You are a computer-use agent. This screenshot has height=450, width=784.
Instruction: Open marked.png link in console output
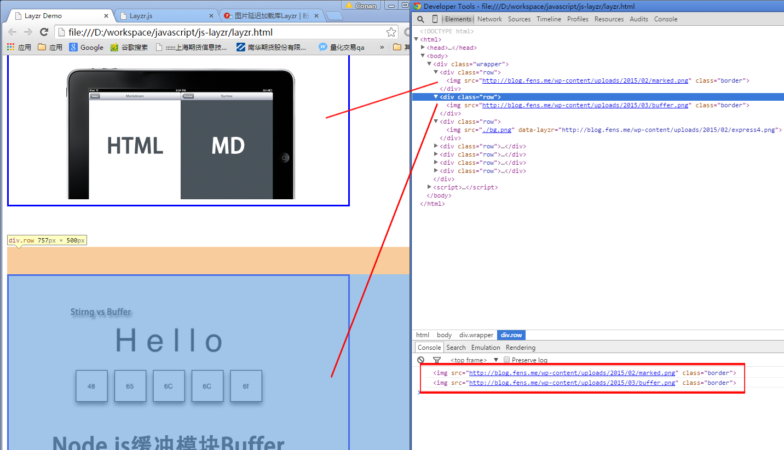(x=572, y=373)
